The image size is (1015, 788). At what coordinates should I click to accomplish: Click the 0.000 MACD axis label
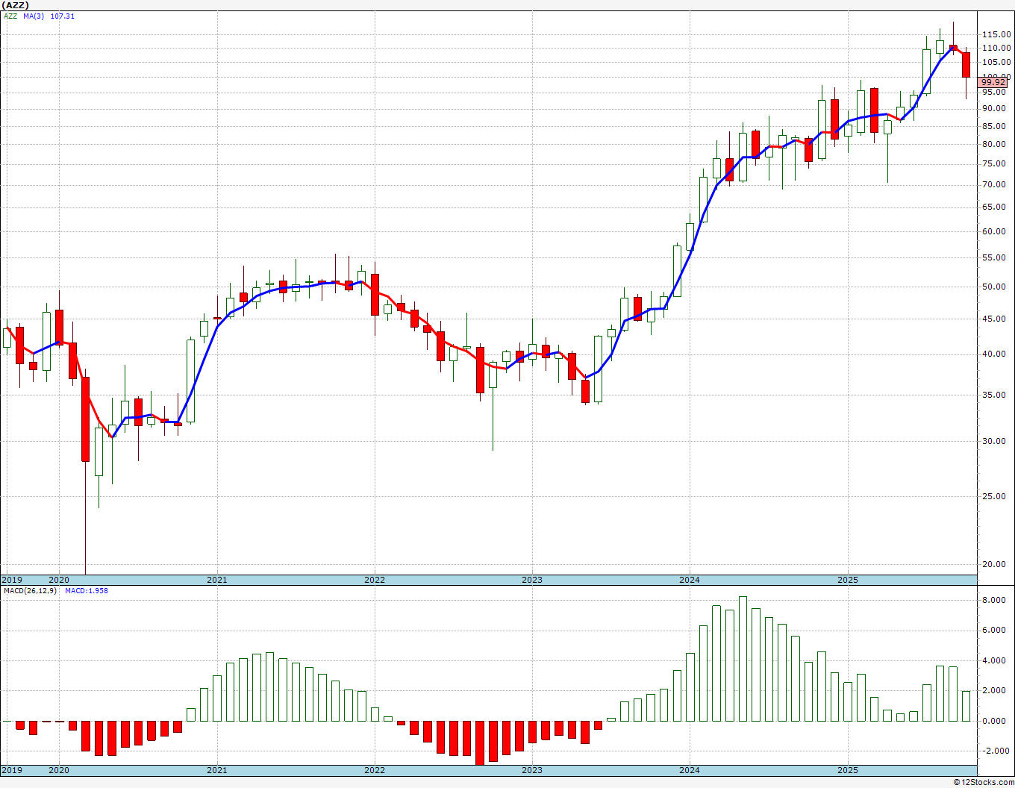(x=994, y=721)
